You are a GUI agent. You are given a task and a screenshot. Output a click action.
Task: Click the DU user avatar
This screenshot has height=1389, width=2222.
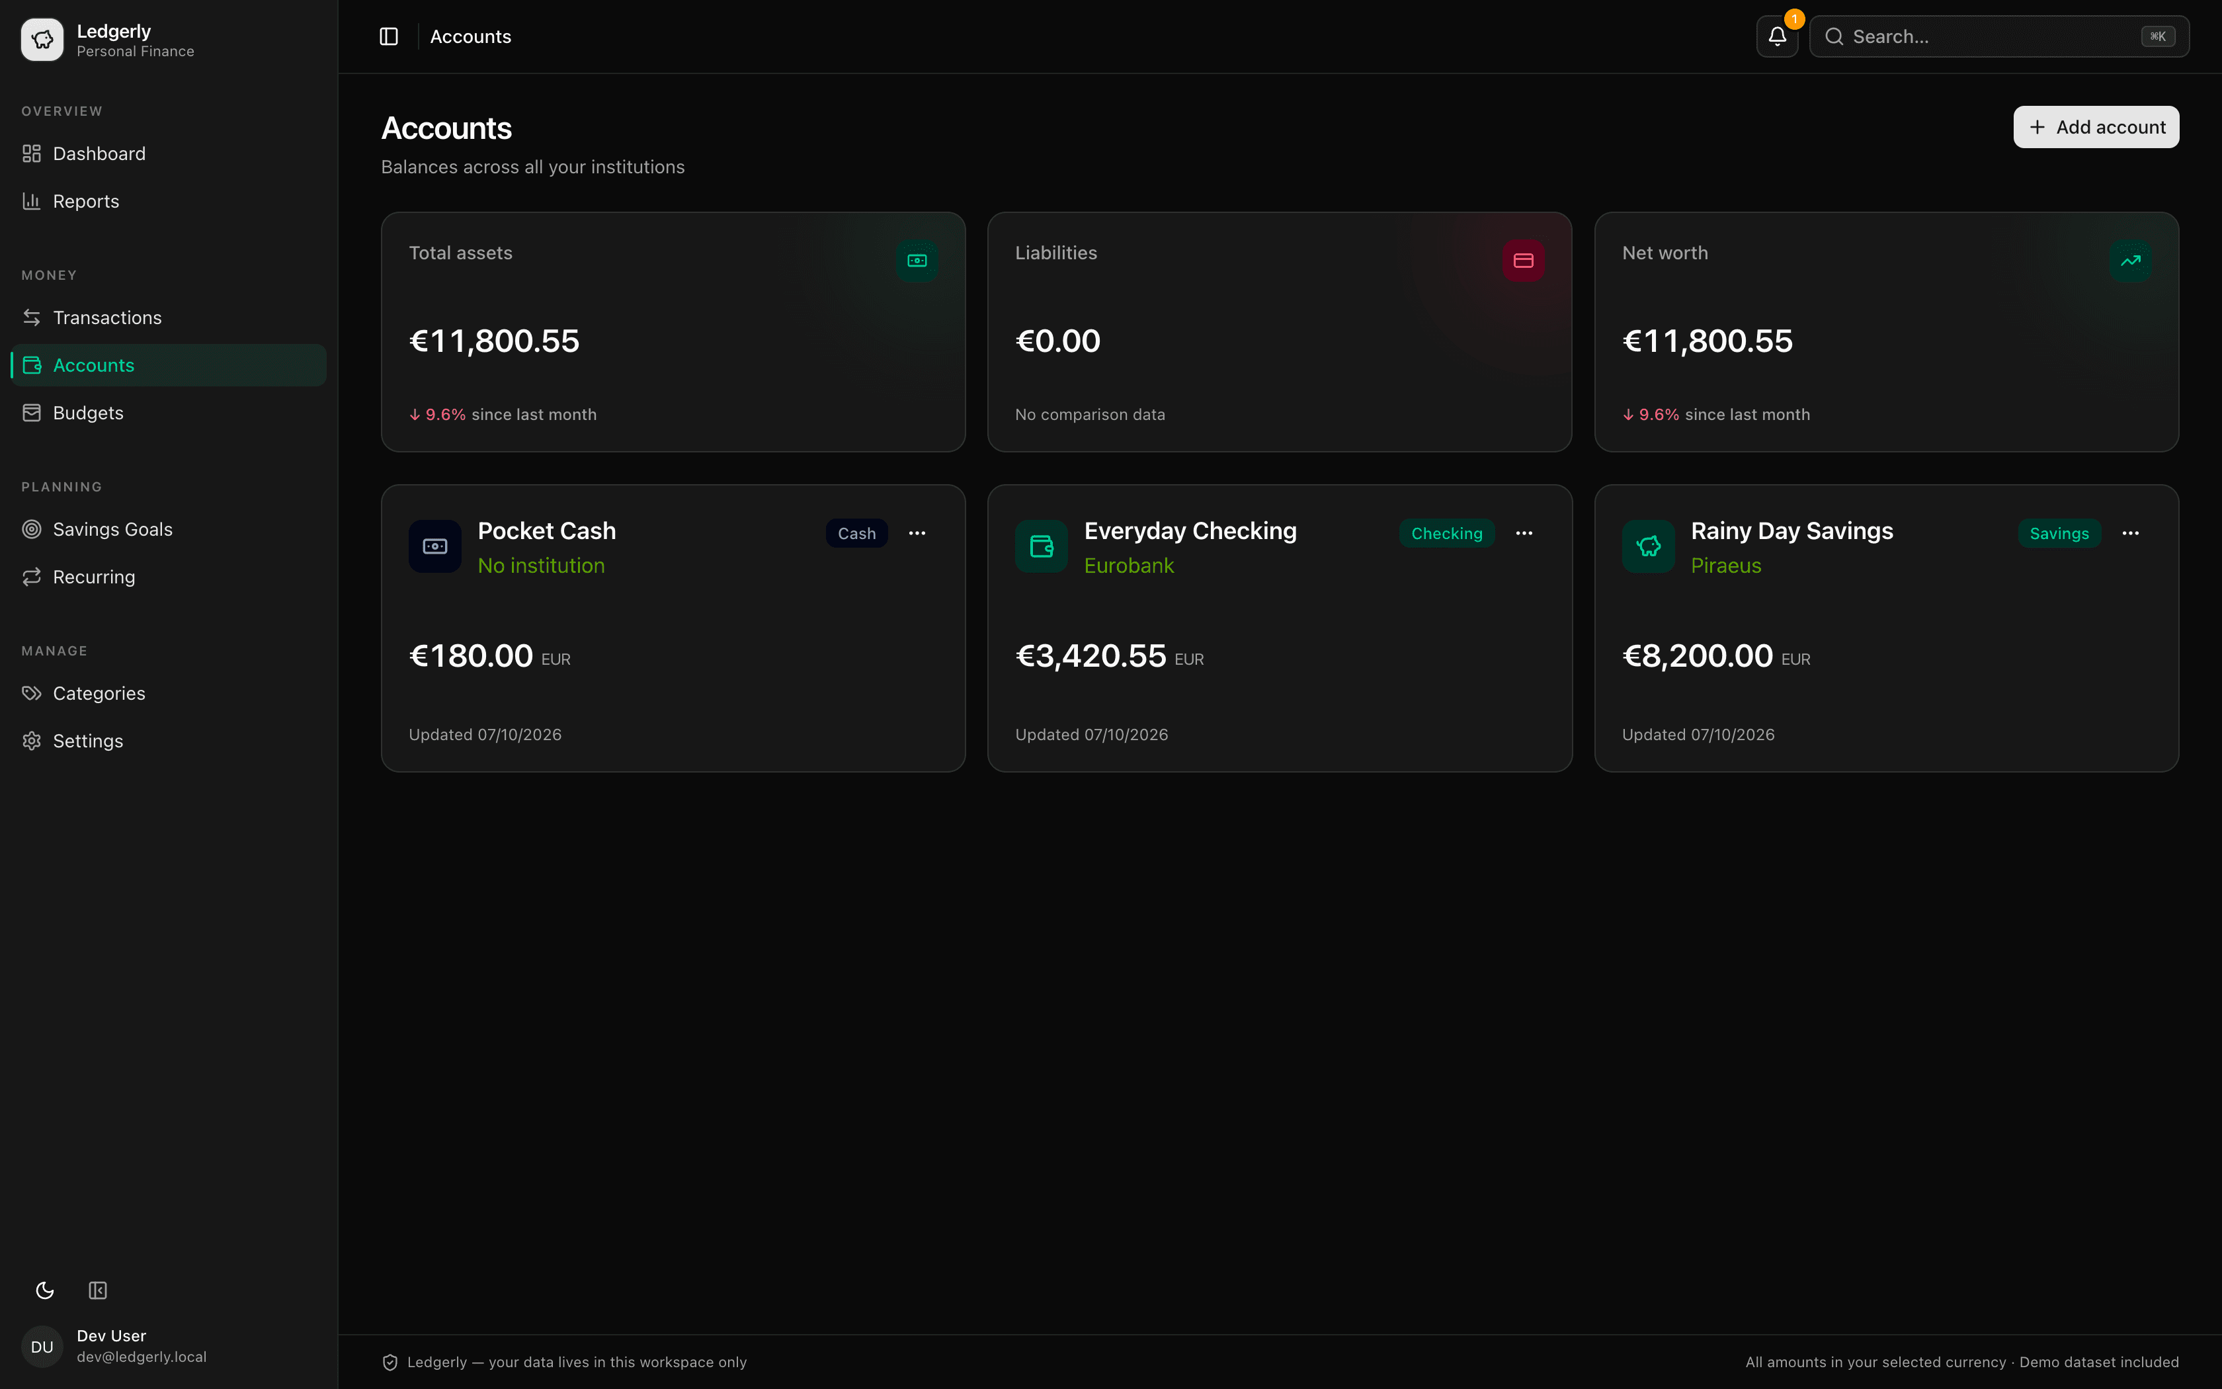click(x=42, y=1346)
